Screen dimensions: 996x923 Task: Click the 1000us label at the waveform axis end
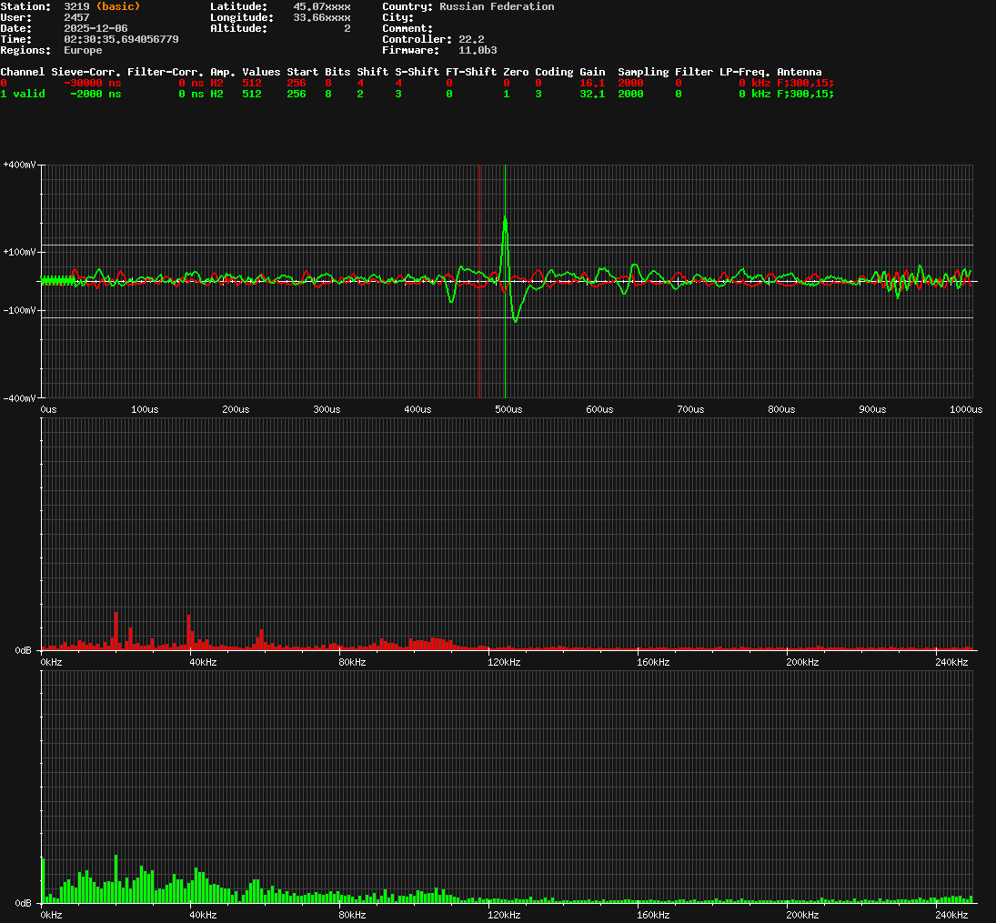tap(965, 410)
